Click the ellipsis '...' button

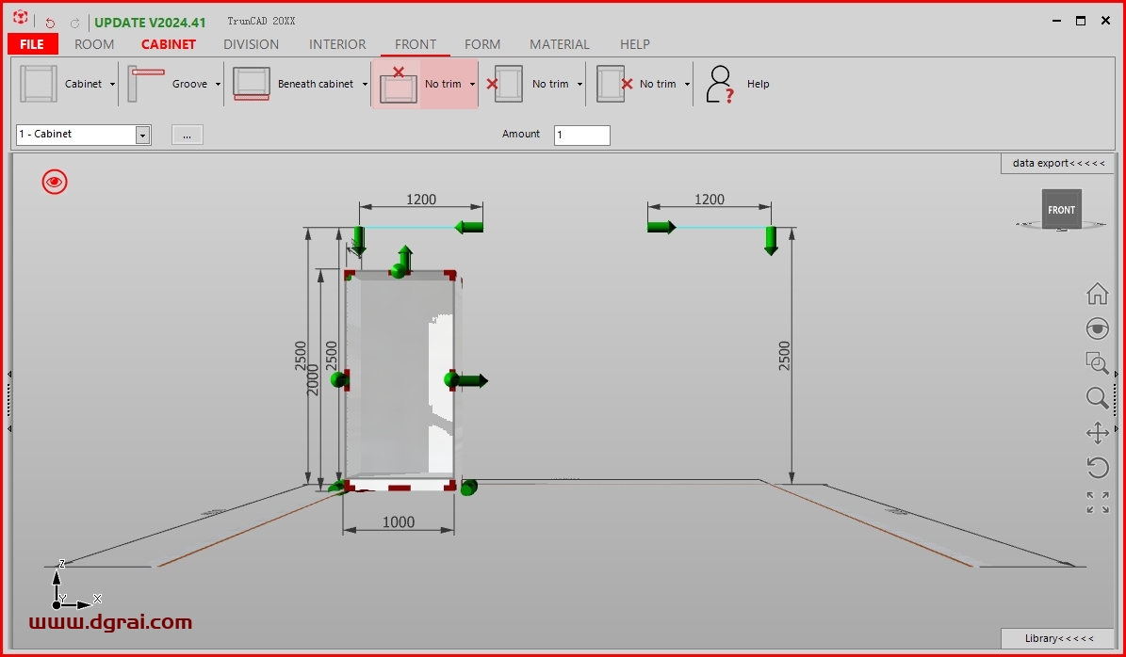[x=187, y=135]
